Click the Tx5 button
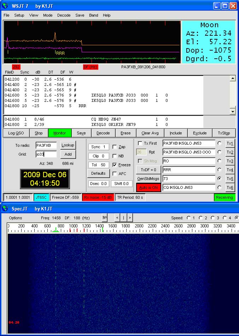Image resolution: width=239 pixels, height=336 pixels. click(230, 179)
